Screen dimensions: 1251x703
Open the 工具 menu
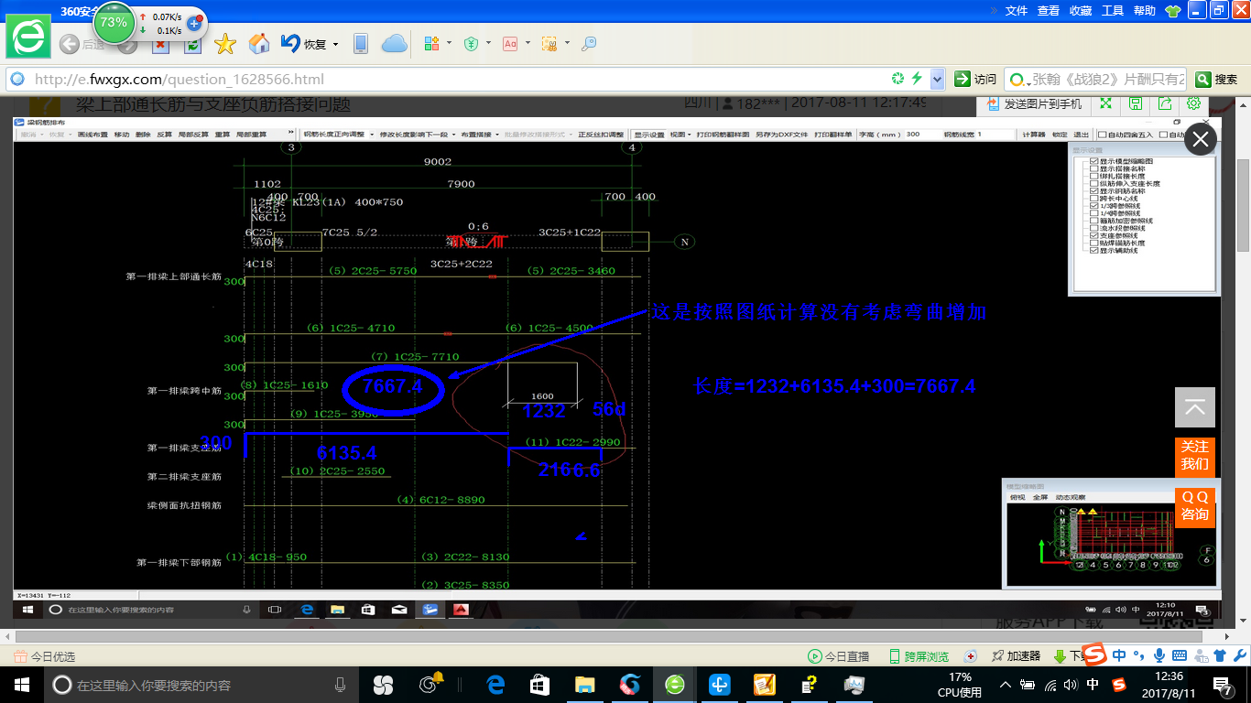(1113, 11)
